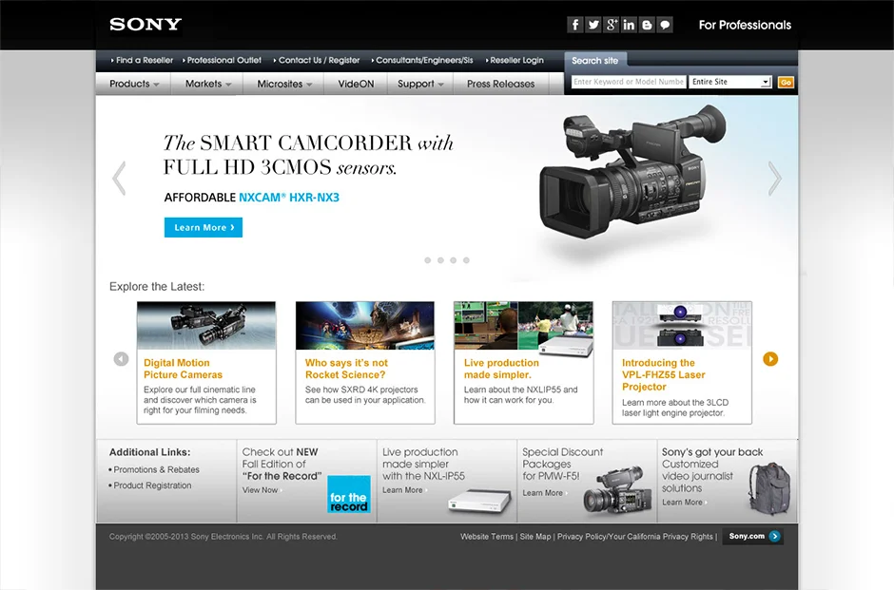Click the orange Go search button
The height and width of the screenshot is (590, 894).
click(x=786, y=83)
